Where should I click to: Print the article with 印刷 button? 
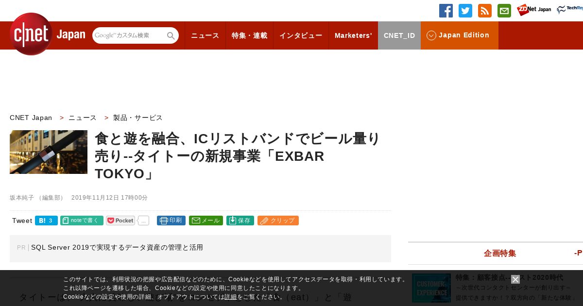coord(171,221)
